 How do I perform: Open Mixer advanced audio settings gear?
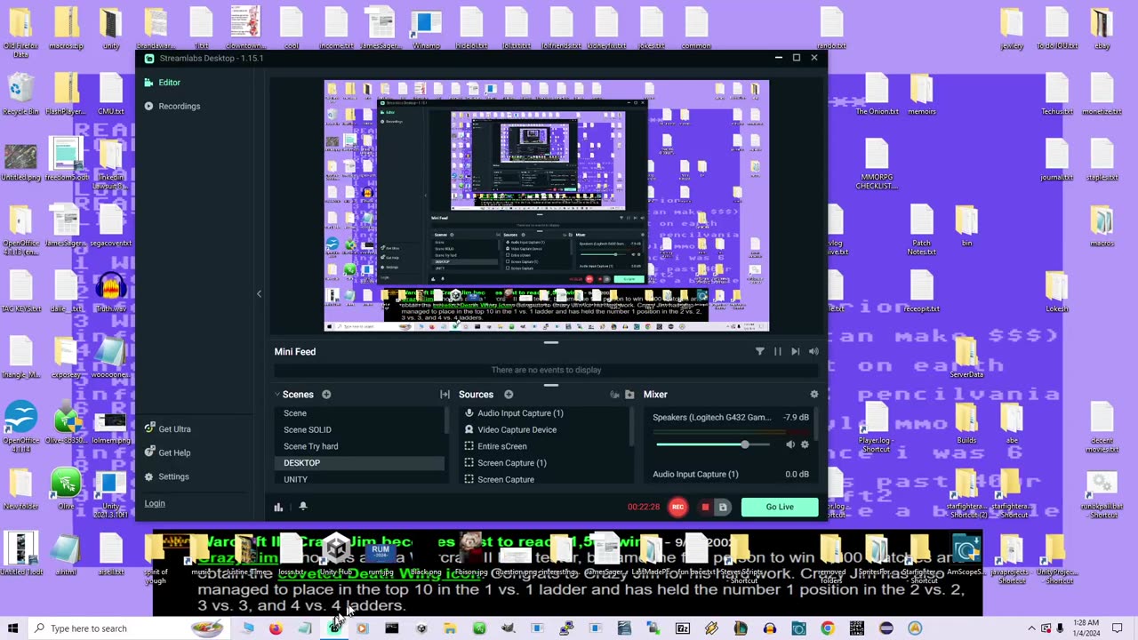tap(813, 395)
